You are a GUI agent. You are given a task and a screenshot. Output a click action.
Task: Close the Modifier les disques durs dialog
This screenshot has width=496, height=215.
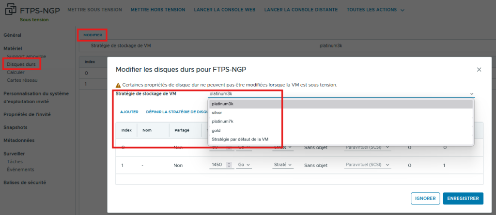pos(479,70)
